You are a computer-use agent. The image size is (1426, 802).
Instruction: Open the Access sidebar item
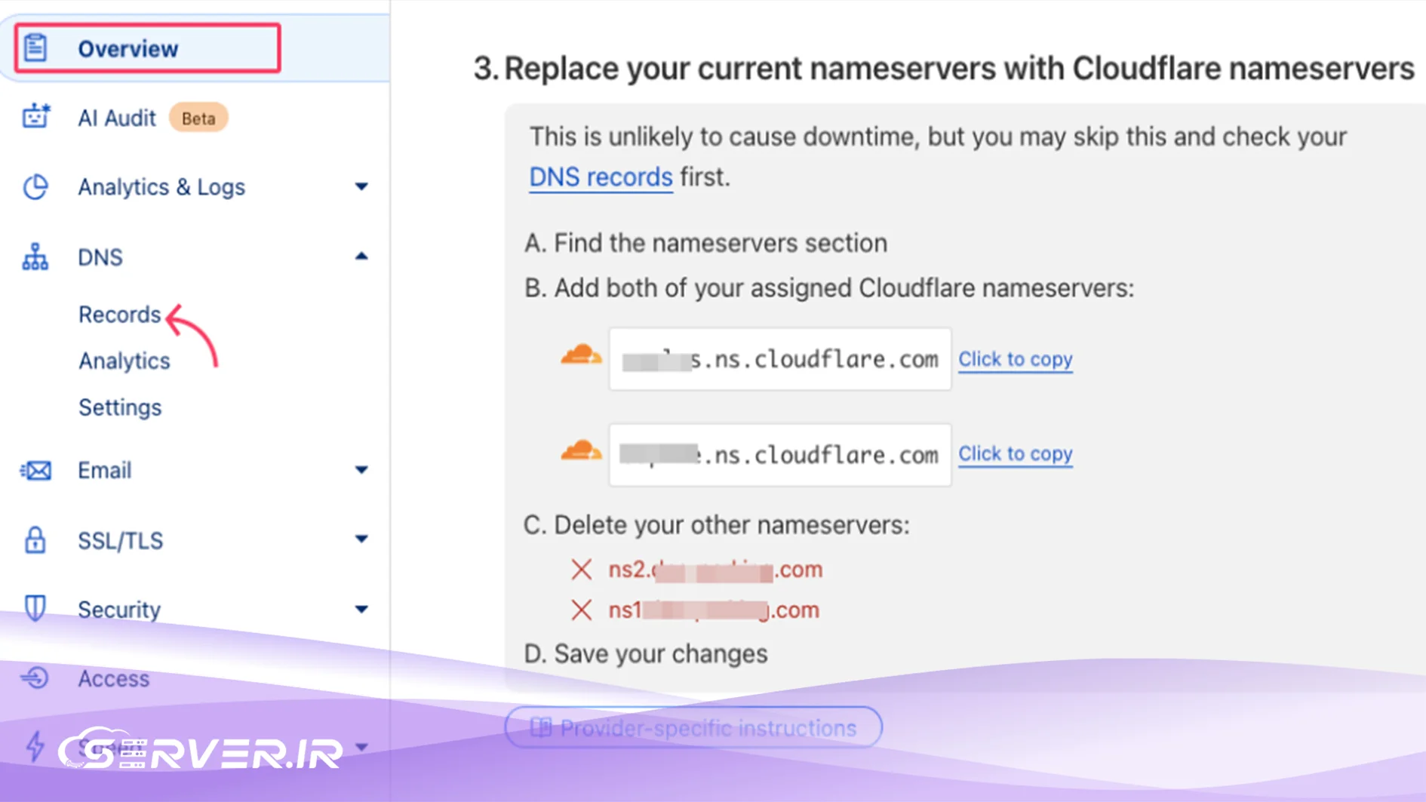point(114,679)
